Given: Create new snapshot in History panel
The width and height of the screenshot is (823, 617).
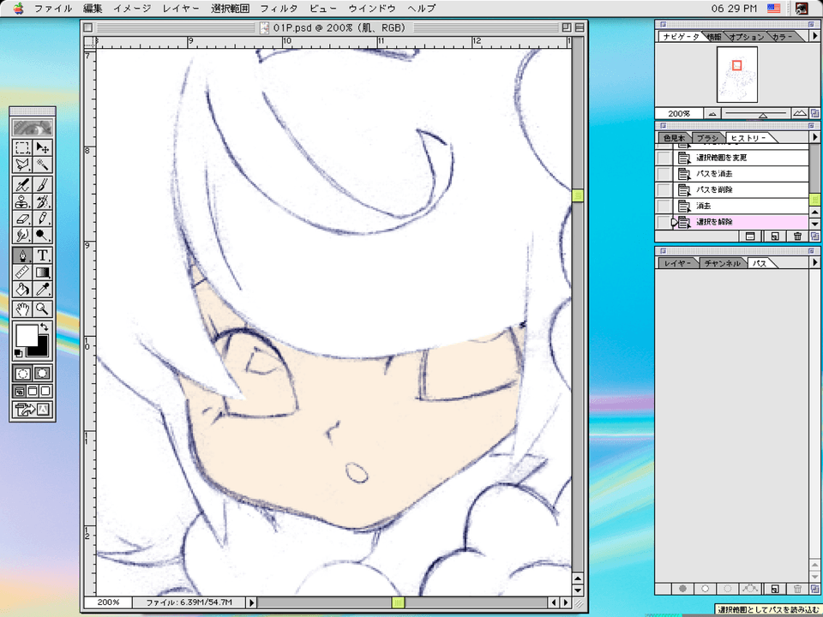Looking at the screenshot, I should point(774,236).
